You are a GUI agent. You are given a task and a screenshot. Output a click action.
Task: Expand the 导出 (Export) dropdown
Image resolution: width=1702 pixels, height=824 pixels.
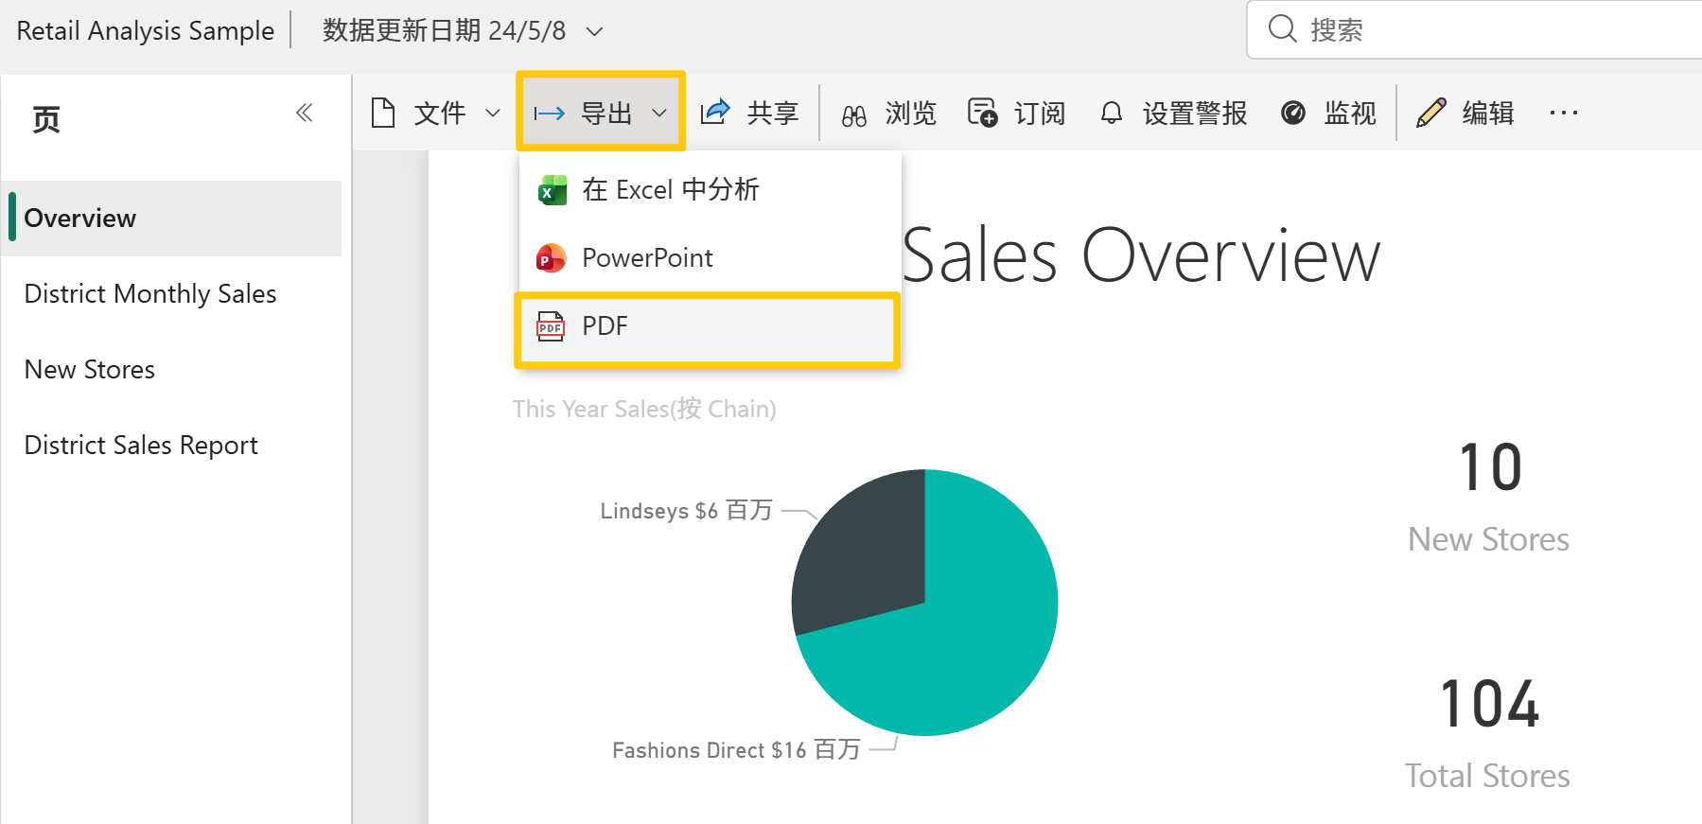pyautogui.click(x=659, y=112)
